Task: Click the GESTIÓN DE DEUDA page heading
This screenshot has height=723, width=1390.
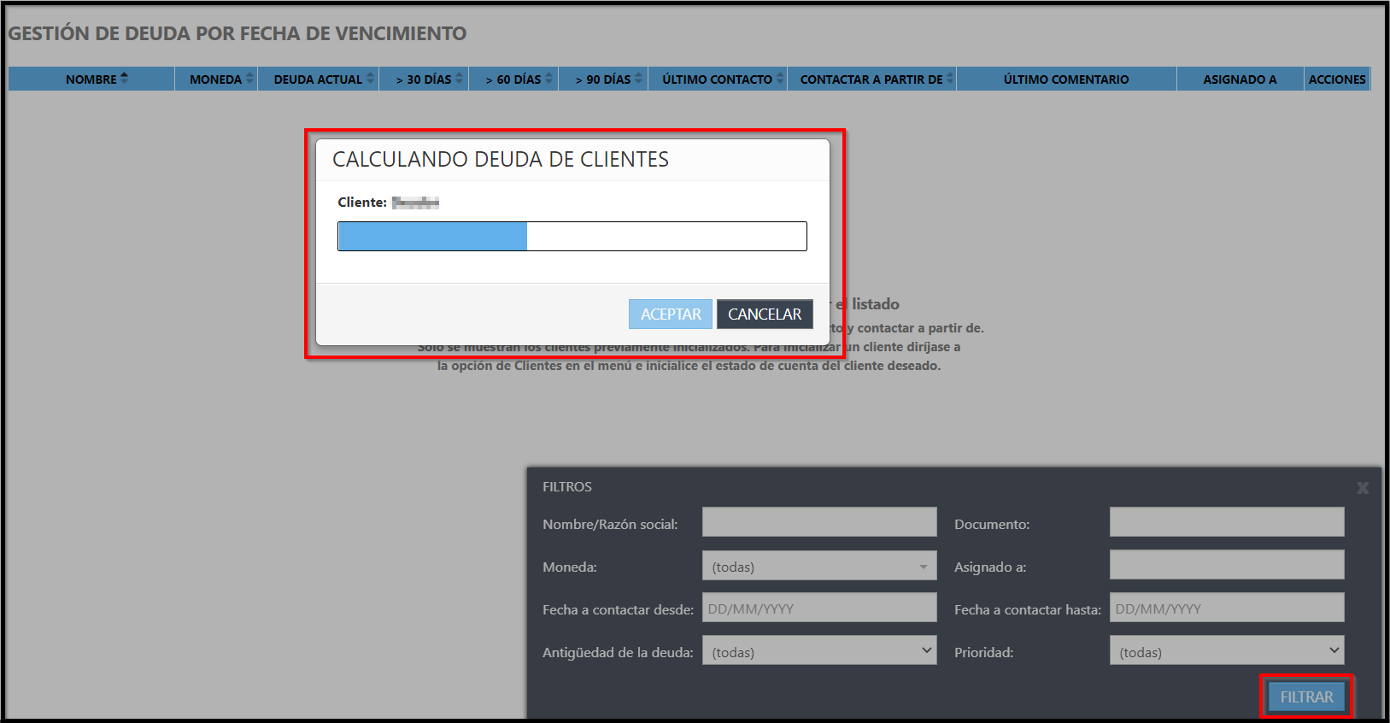Action: [238, 33]
